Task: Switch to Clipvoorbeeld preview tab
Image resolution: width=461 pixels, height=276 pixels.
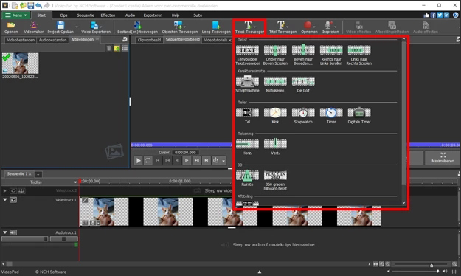Action: click(x=149, y=40)
